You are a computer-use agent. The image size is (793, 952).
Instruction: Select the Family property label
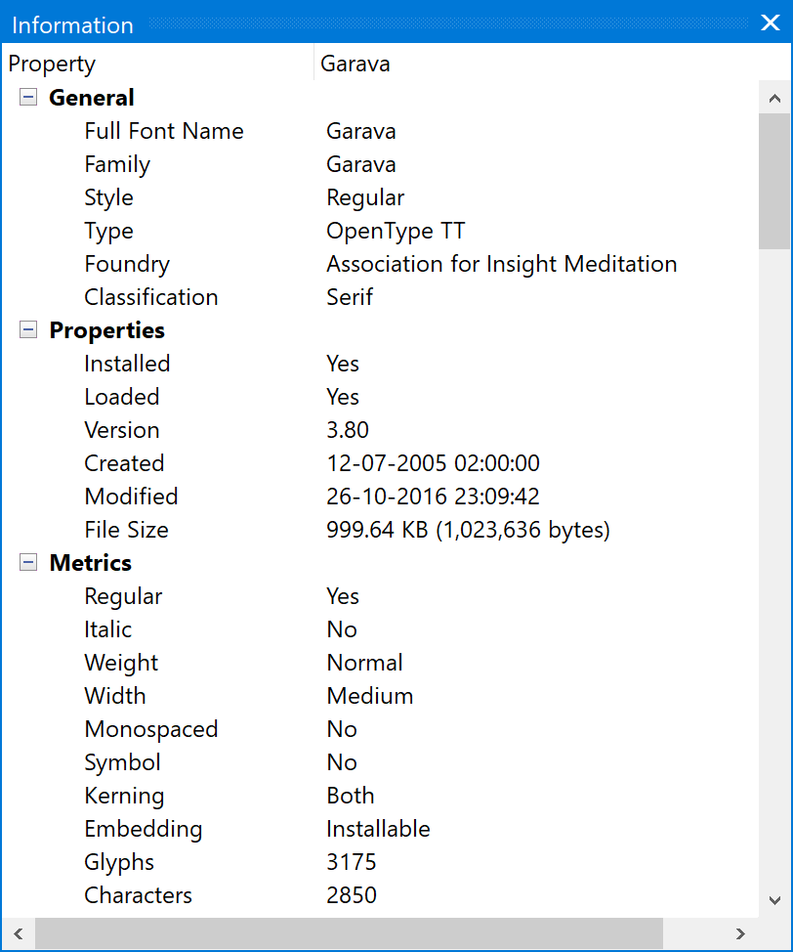pyautogui.click(x=117, y=164)
